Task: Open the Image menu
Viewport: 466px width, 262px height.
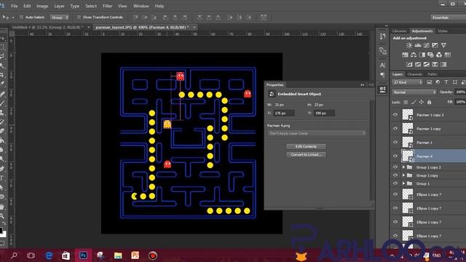Action: click(42, 6)
